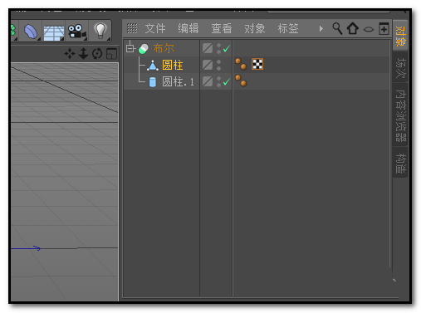Switch to the 场次 side tab

(400, 67)
